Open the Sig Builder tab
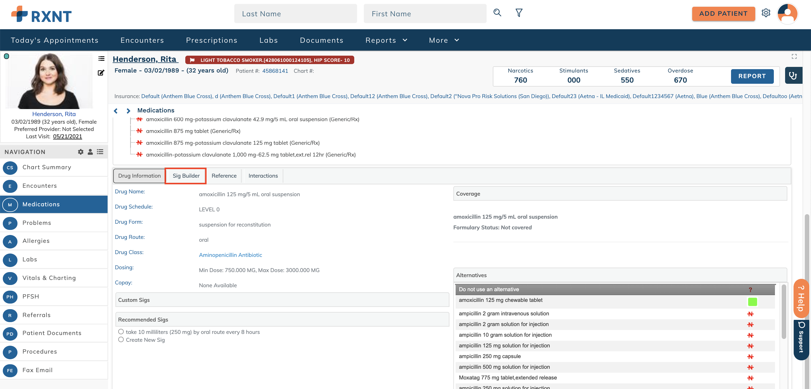Image resolution: width=811 pixels, height=389 pixels. [186, 176]
